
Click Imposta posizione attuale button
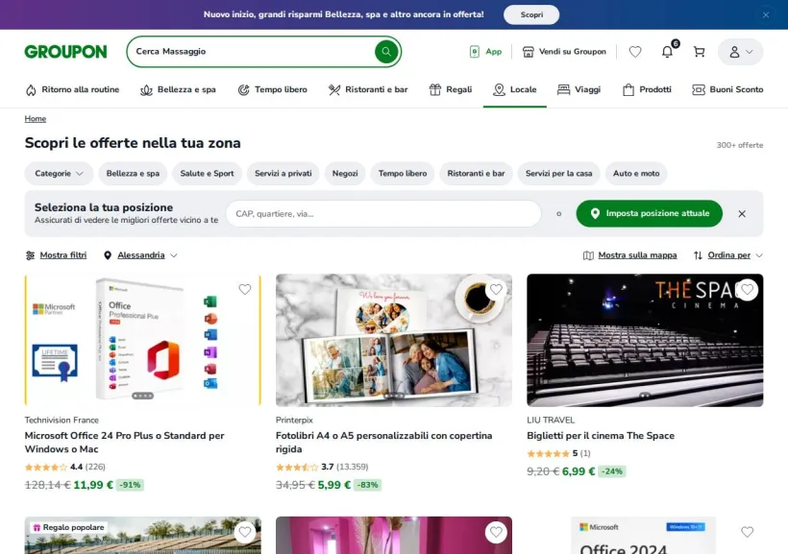pos(650,213)
